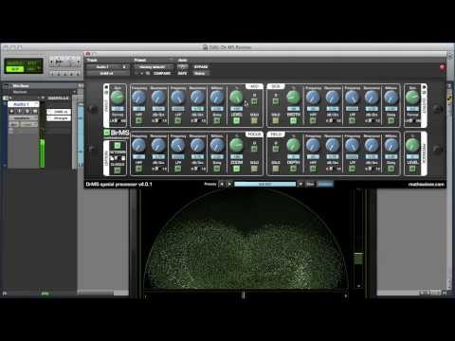455x341 pixels.
Task: Toggle the FIELD DEPTH enable button
Action: (x=293, y=169)
